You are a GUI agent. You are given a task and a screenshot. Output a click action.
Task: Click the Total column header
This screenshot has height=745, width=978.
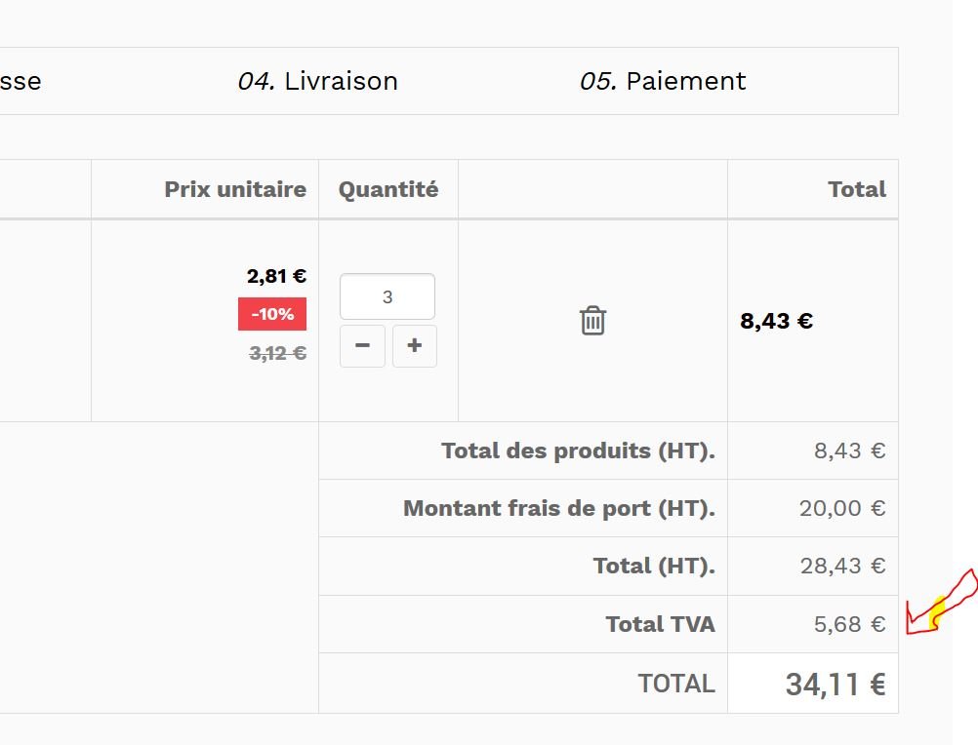point(857,189)
